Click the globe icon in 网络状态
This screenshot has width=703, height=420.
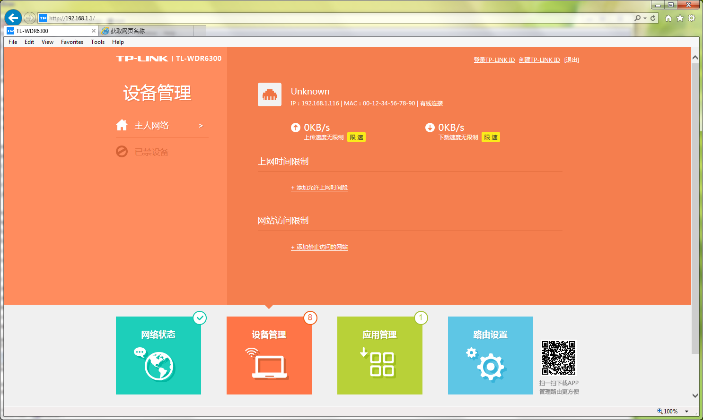[159, 366]
